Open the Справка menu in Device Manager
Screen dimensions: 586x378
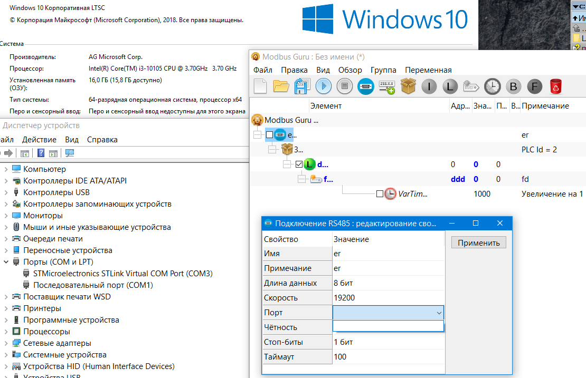tap(102, 140)
